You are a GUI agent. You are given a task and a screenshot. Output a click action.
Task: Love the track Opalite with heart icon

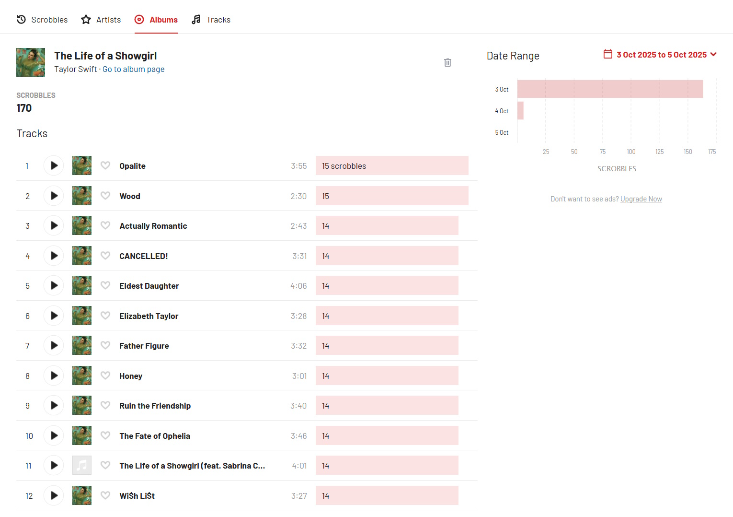pos(105,165)
